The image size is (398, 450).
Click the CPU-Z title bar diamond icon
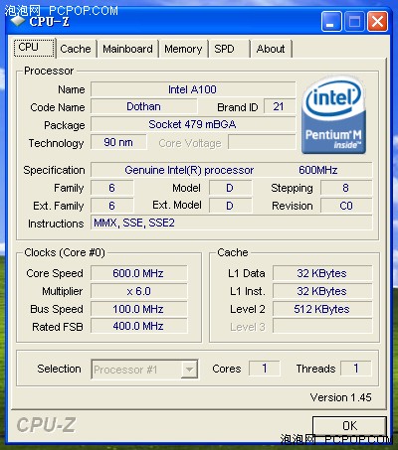(18, 21)
